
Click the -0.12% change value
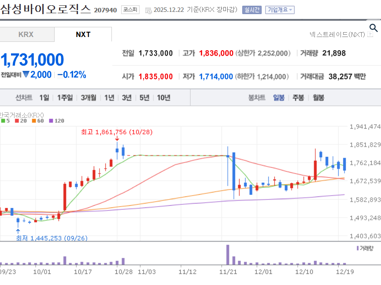(x=72, y=74)
